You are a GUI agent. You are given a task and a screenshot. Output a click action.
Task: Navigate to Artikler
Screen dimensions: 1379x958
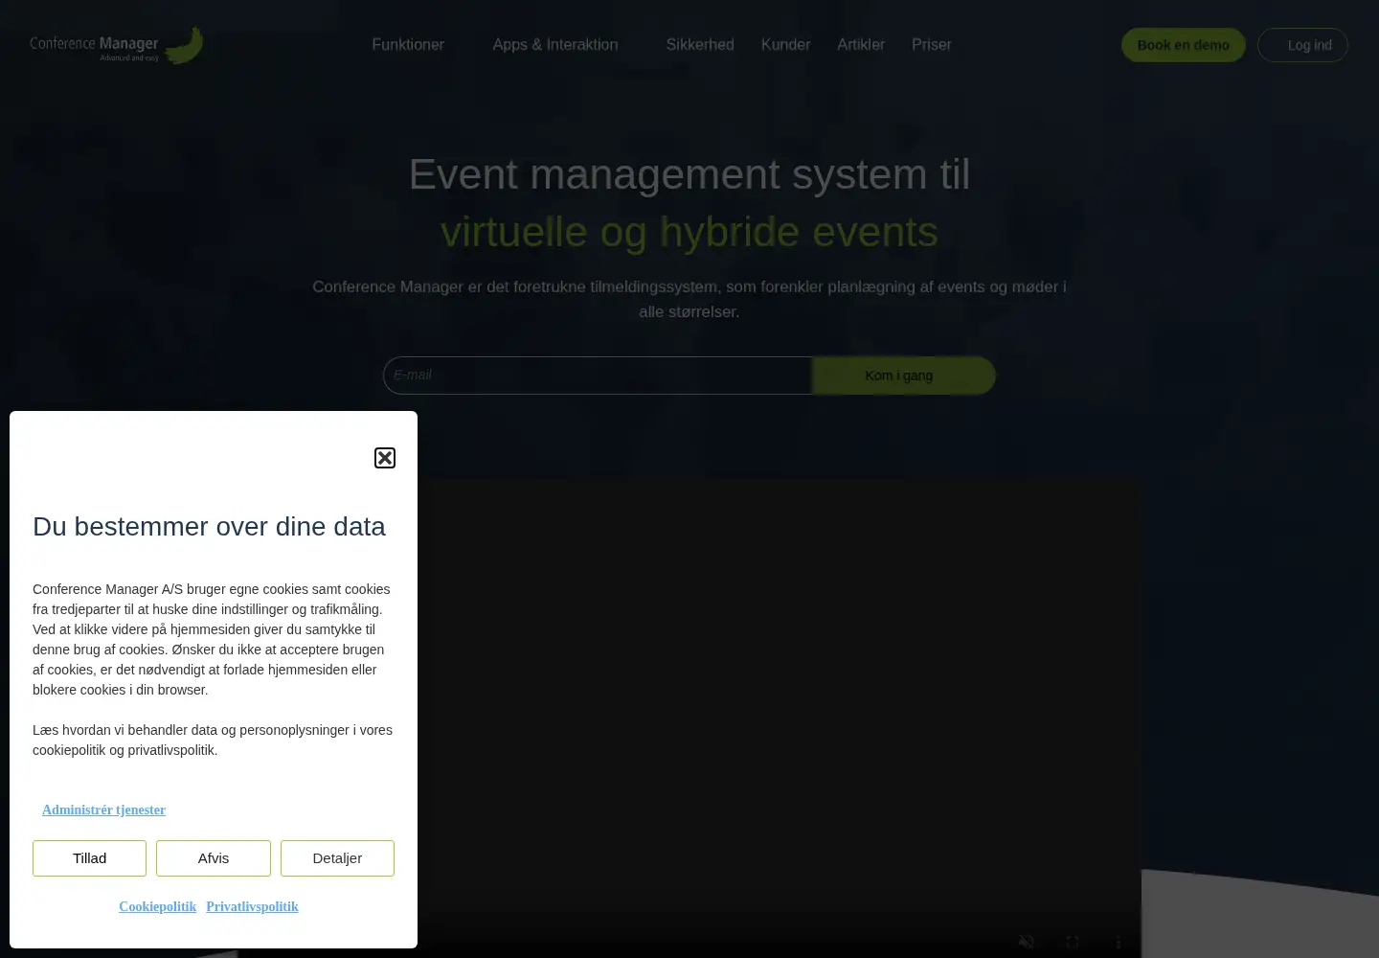861,45
